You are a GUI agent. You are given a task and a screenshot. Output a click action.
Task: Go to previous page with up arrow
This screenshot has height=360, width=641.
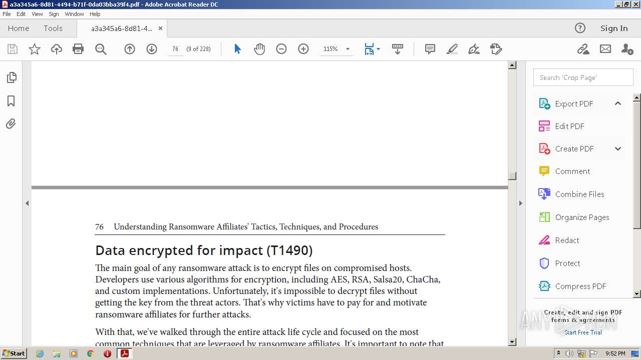tap(130, 49)
